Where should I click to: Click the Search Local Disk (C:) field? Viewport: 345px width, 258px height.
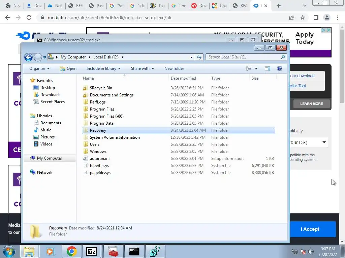coord(246,57)
